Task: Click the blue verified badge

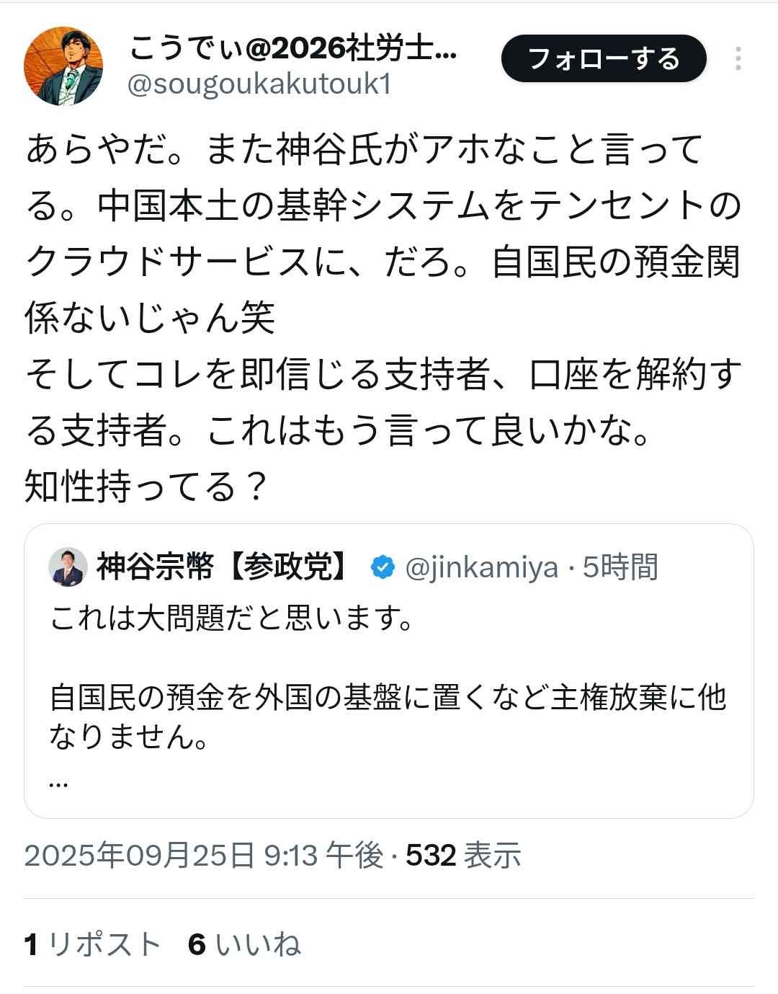Action: tap(383, 568)
